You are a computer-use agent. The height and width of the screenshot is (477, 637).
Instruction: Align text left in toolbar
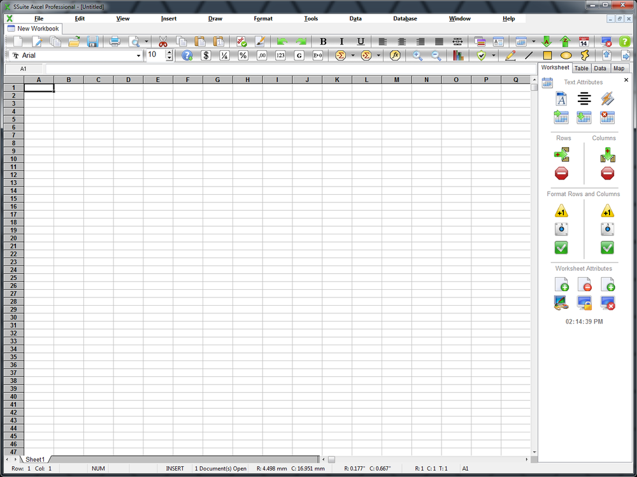pyautogui.click(x=383, y=41)
